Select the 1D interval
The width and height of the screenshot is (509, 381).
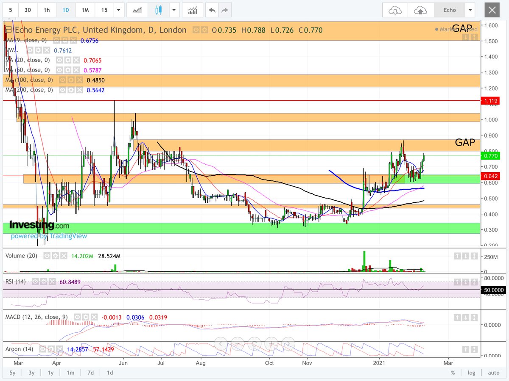click(66, 10)
